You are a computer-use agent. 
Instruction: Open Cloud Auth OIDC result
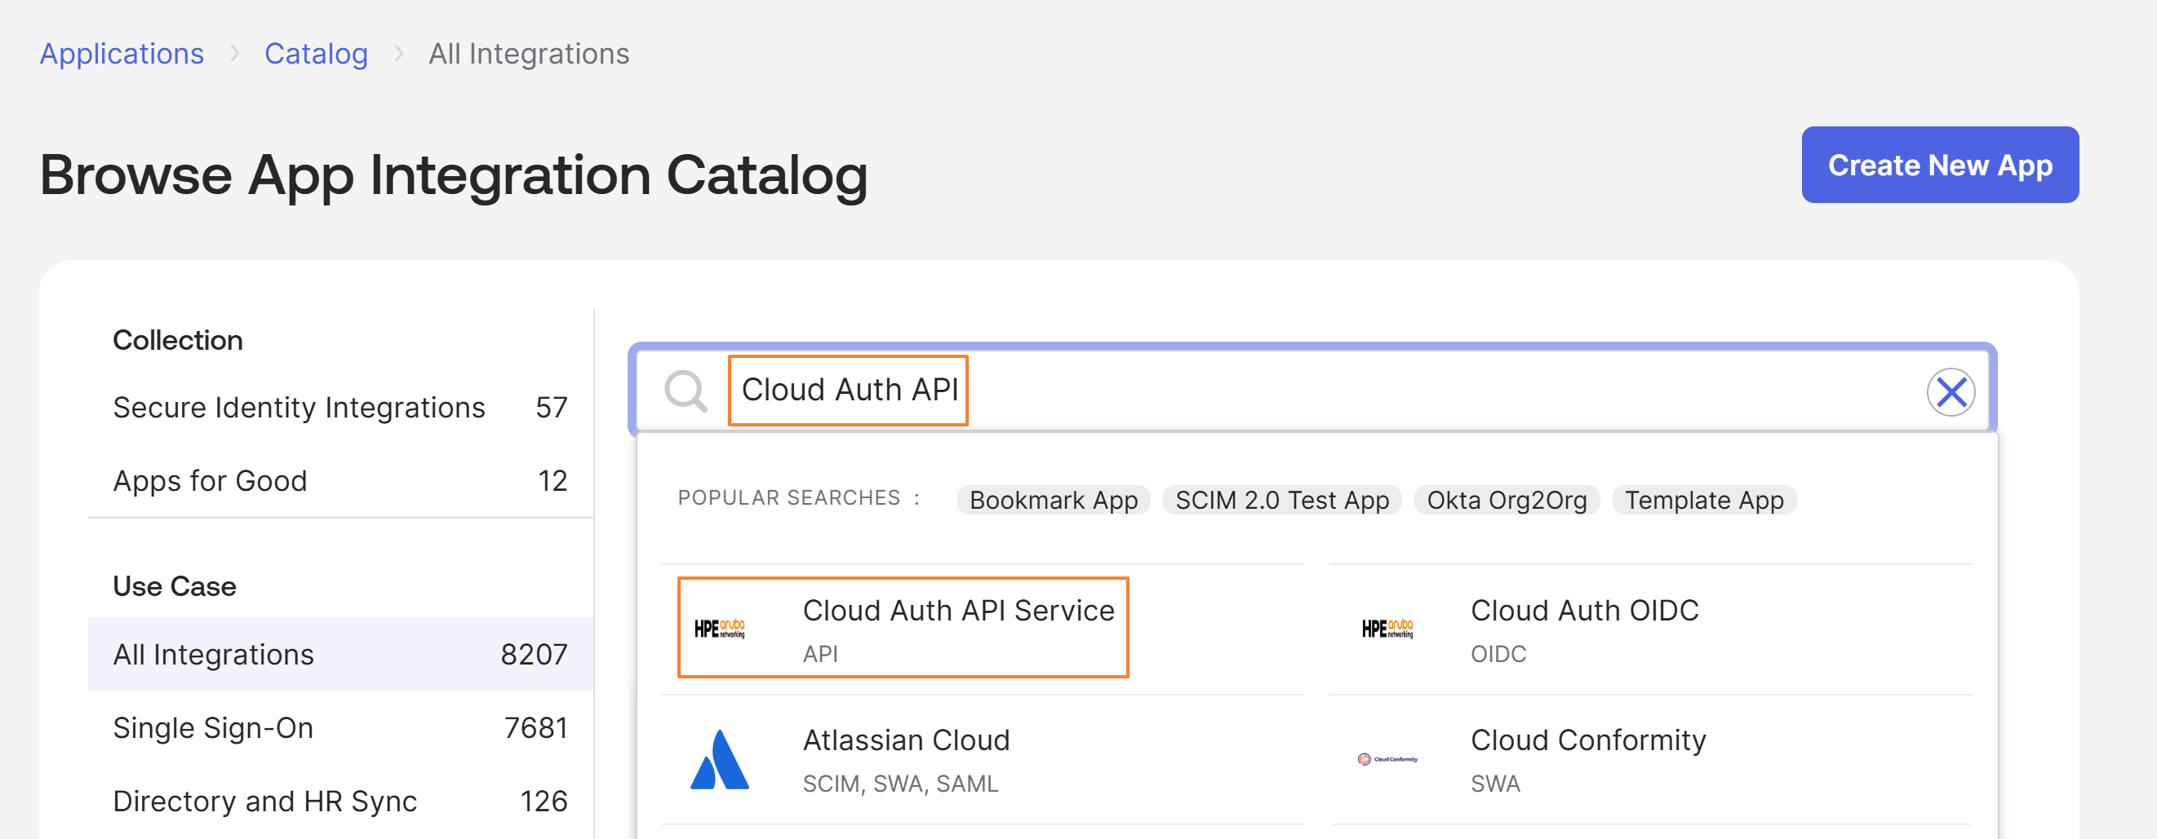click(1651, 629)
